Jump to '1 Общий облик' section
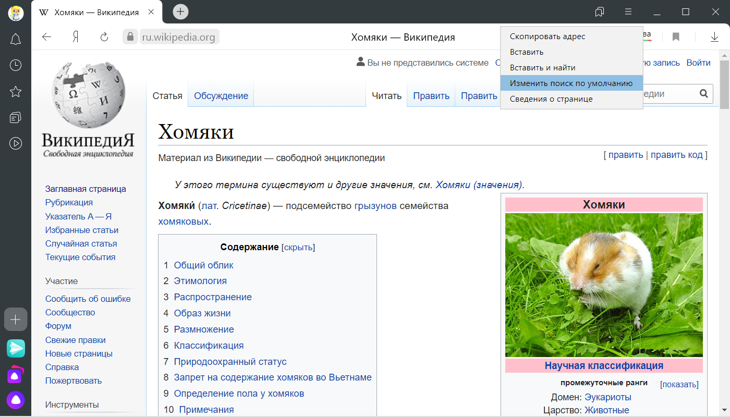This screenshot has height=417, width=730. click(203, 265)
